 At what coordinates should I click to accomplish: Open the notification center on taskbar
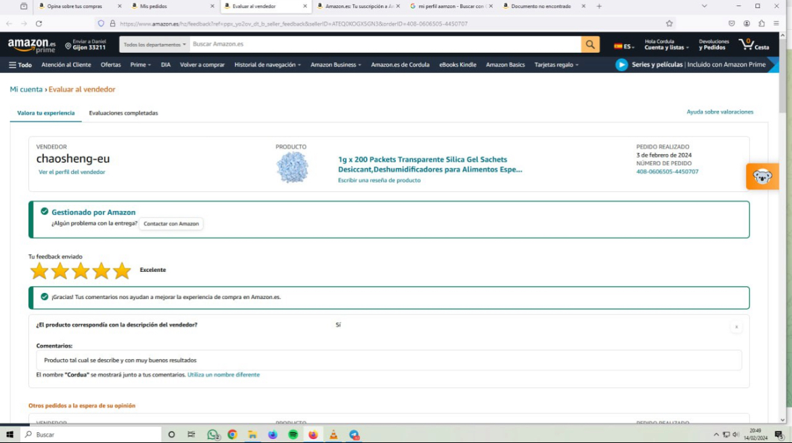[779, 434]
